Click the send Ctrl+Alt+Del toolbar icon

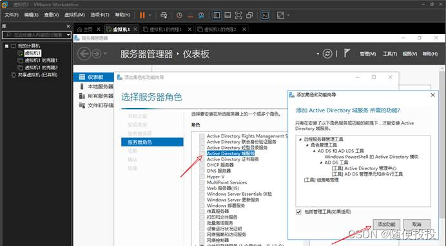coord(164,15)
